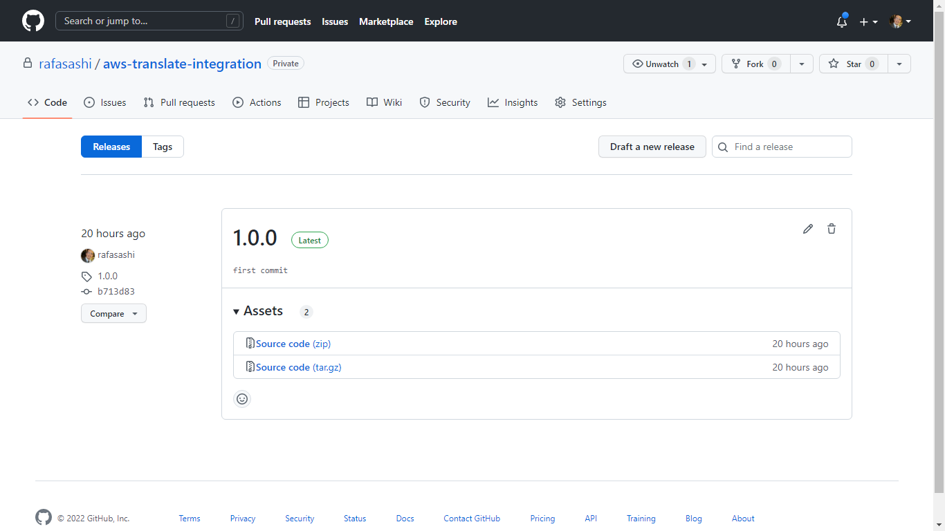The height and width of the screenshot is (531, 945).
Task: Open Issues in the top header
Action: pyautogui.click(x=335, y=21)
